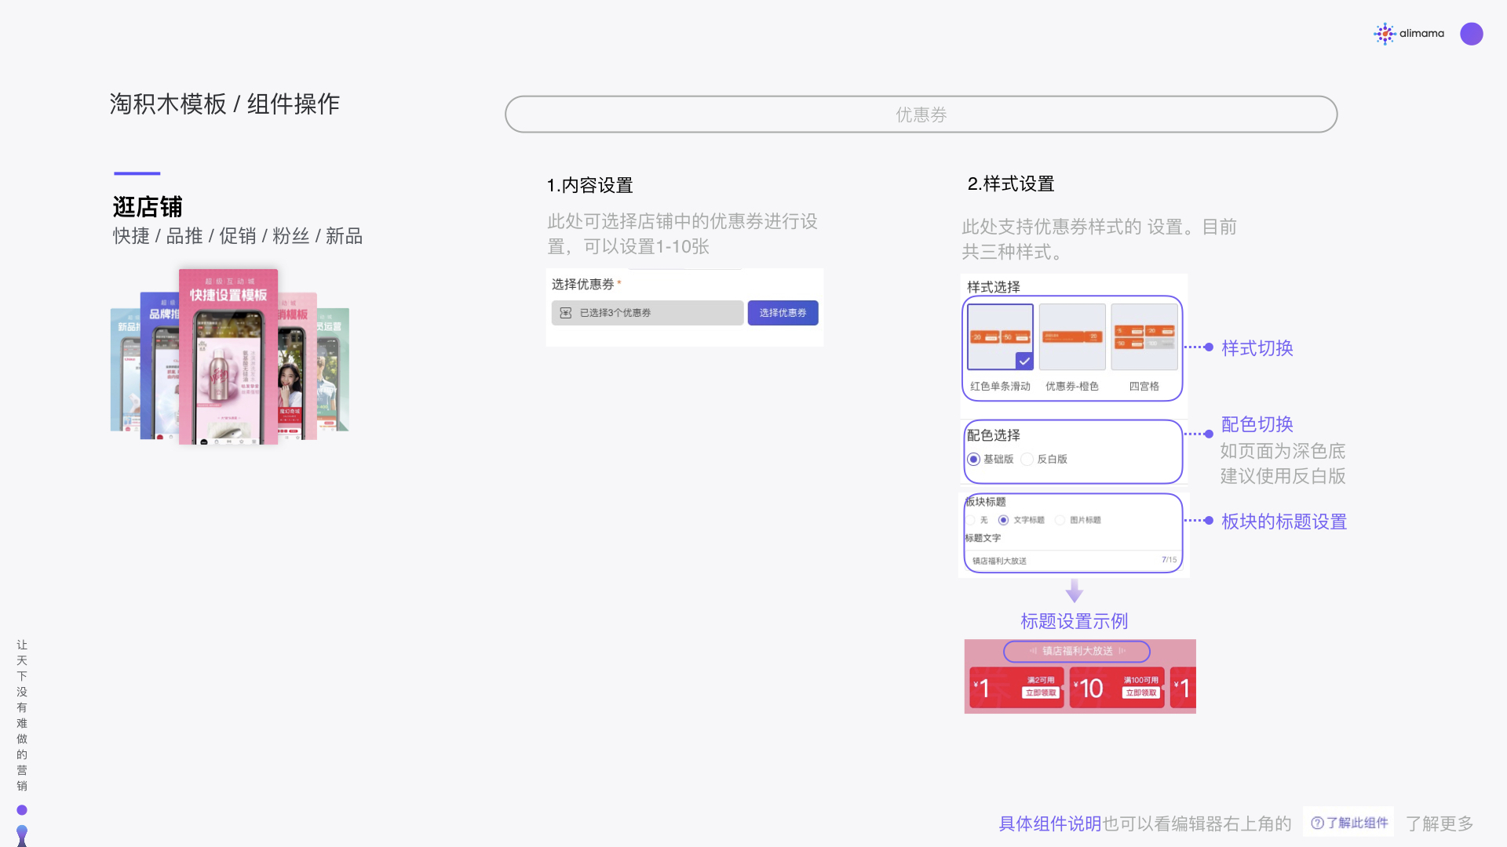Click 立即领取 on the 满2可用 coupon
Image resolution: width=1507 pixels, height=847 pixels.
pyautogui.click(x=1041, y=693)
